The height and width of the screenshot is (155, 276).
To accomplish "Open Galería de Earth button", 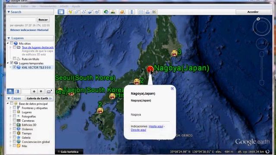I will [x=39, y=99].
